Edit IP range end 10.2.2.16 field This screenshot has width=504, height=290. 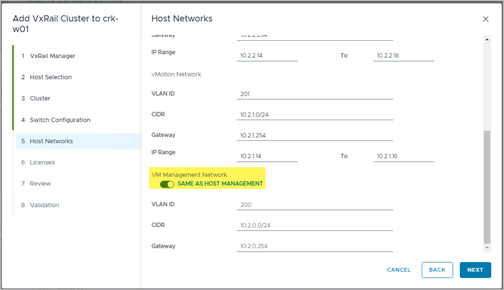click(403, 56)
